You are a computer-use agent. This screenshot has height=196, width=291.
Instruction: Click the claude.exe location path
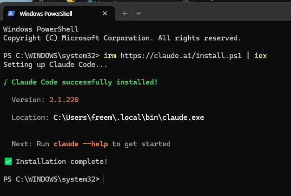pyautogui.click(x=129, y=118)
